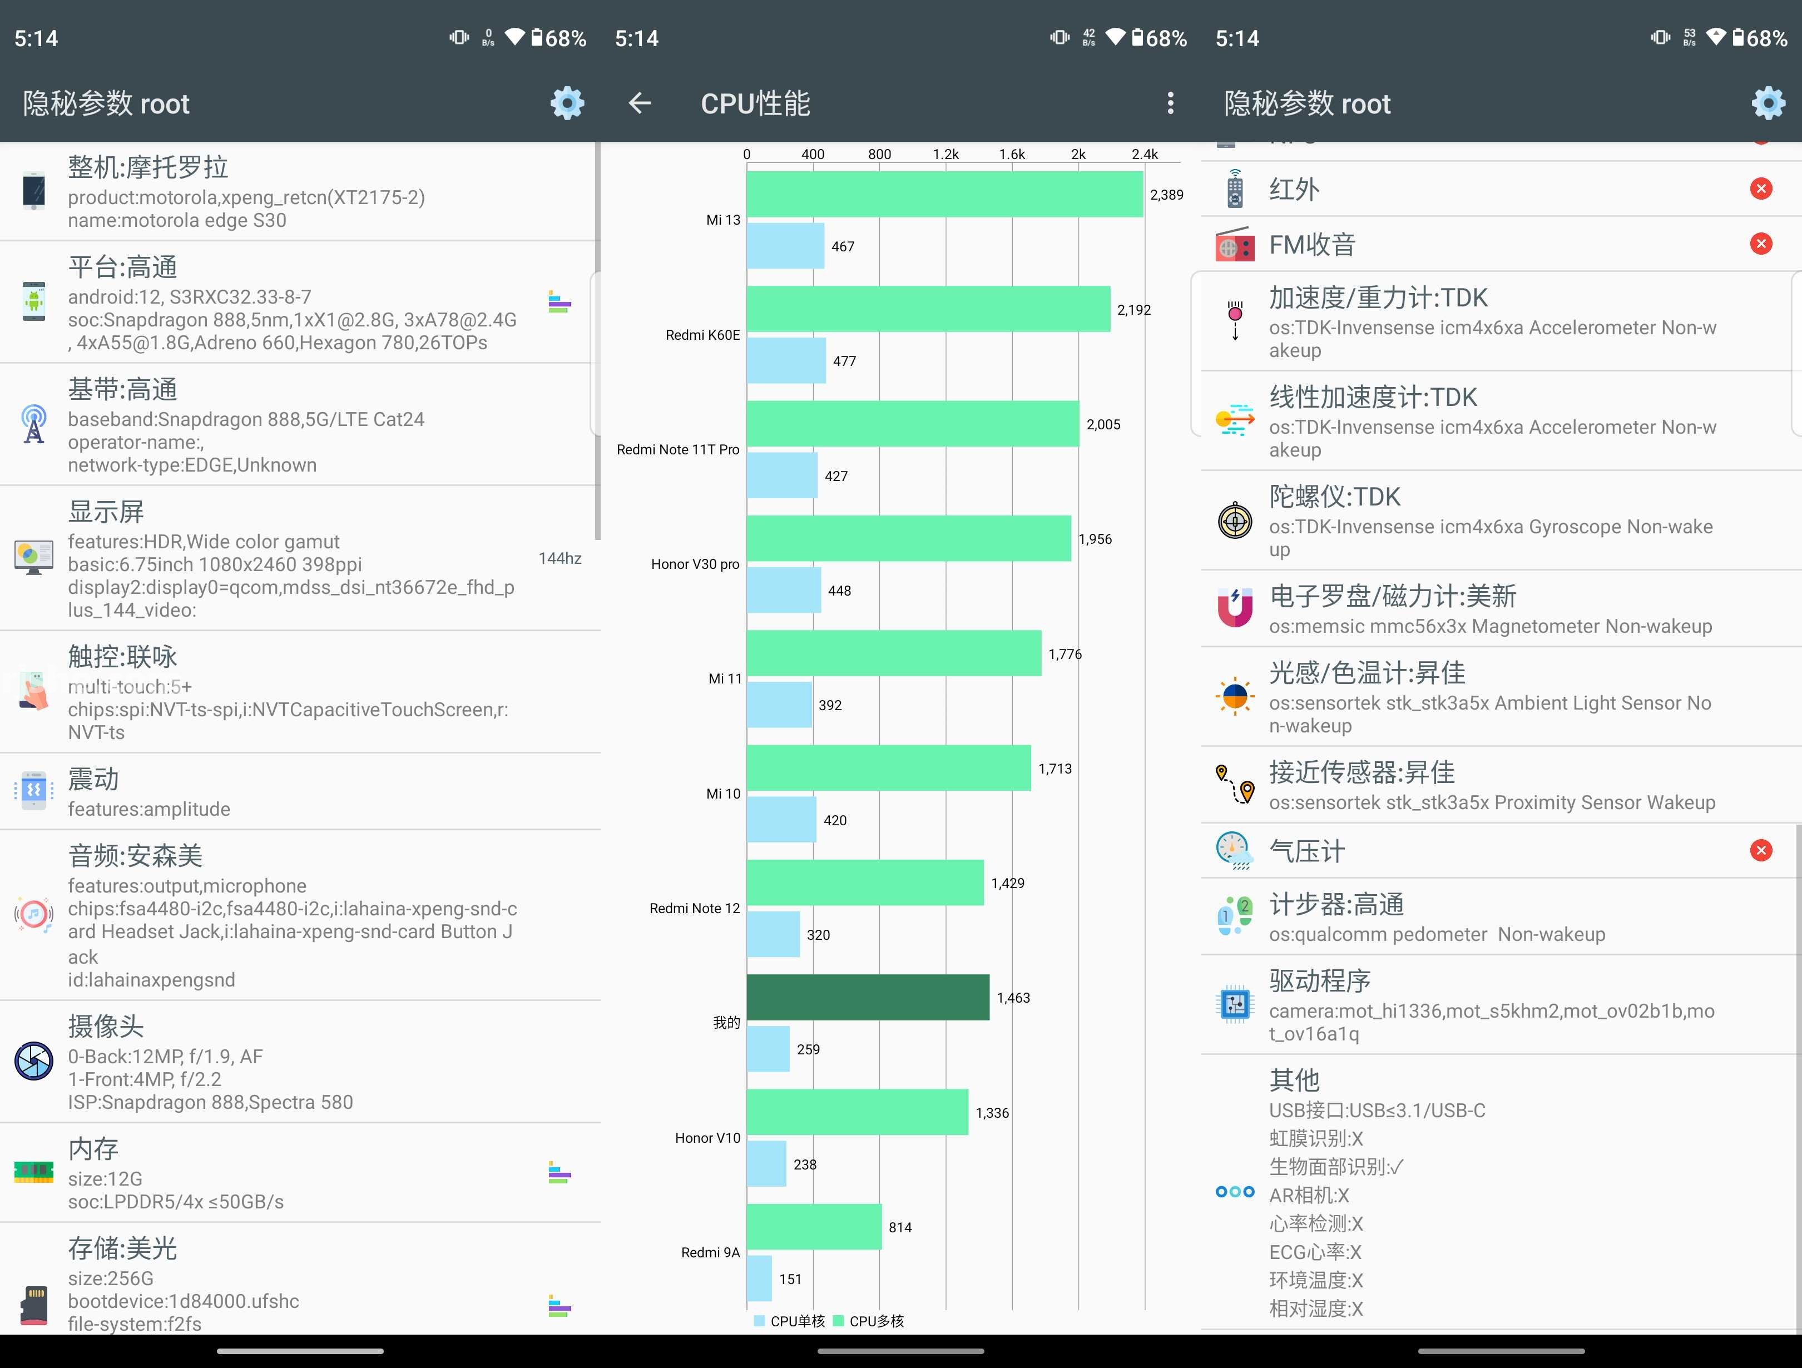Open settings gear in right panel header
The width and height of the screenshot is (1802, 1368).
click(x=1768, y=103)
